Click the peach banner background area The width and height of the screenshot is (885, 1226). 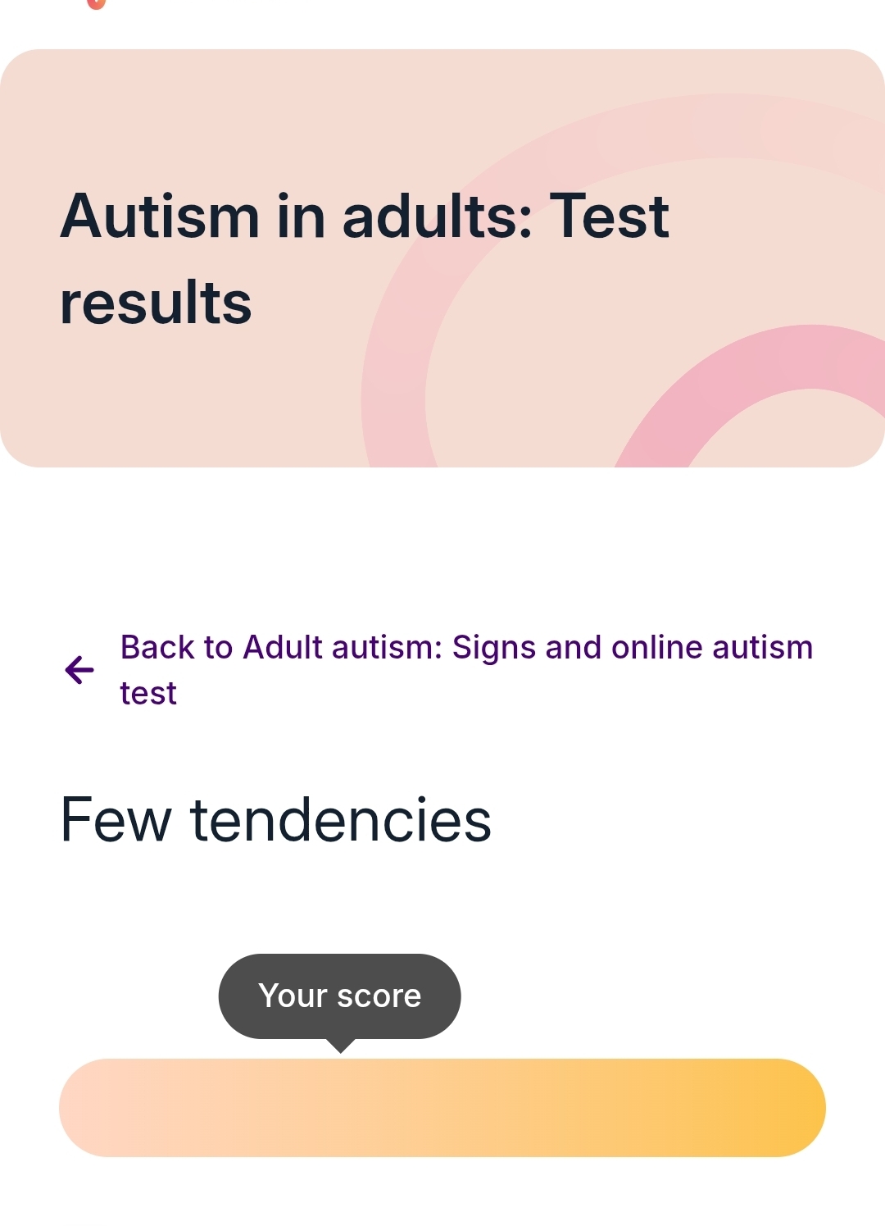point(205,107)
